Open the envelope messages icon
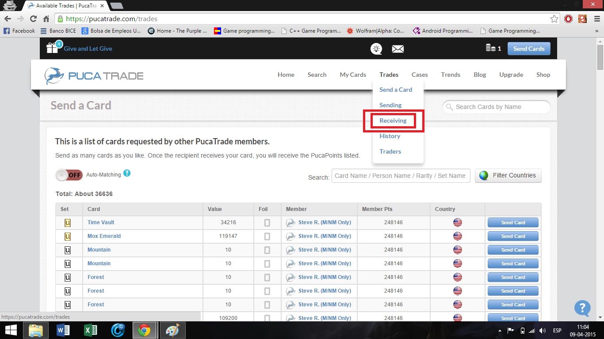The image size is (604, 339). [x=398, y=49]
